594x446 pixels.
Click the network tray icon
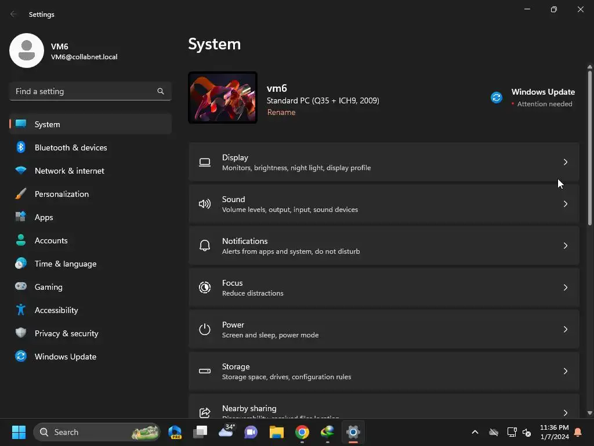point(512,432)
